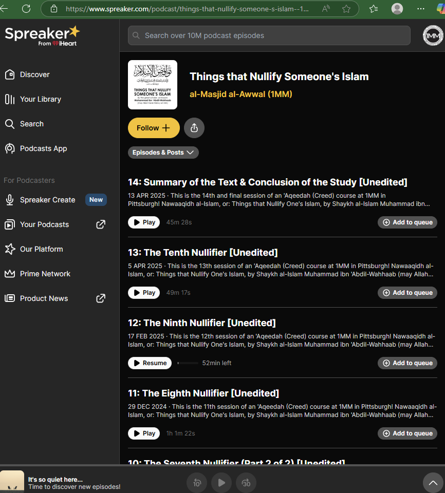
Task: Click the Prime Network crown icon
Action: [x=10, y=274]
